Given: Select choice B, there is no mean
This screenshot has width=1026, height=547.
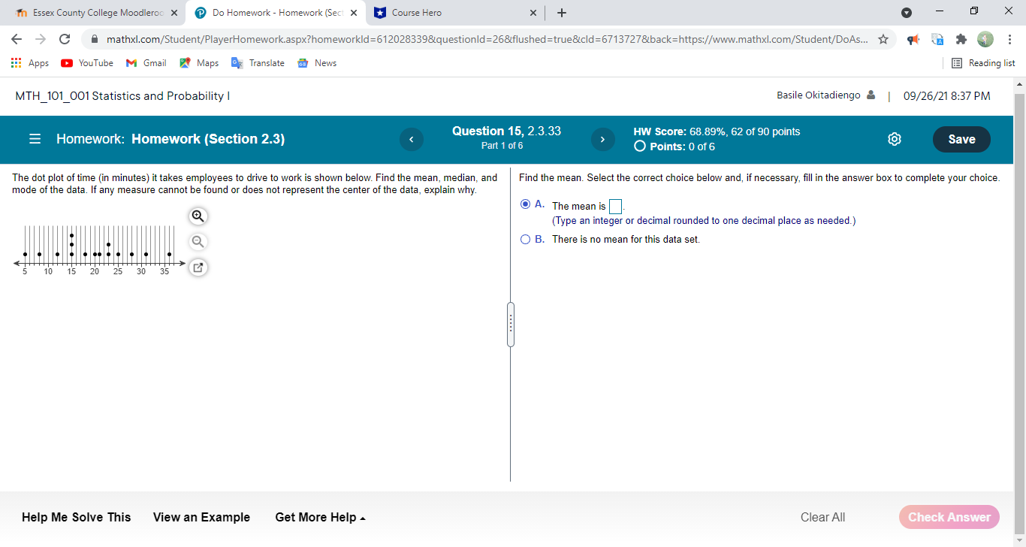Looking at the screenshot, I should click(x=525, y=239).
